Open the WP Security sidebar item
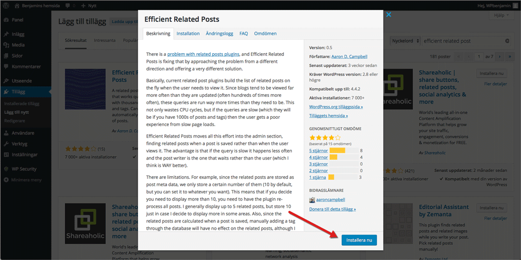The width and height of the screenshot is (521, 260). 24,169
